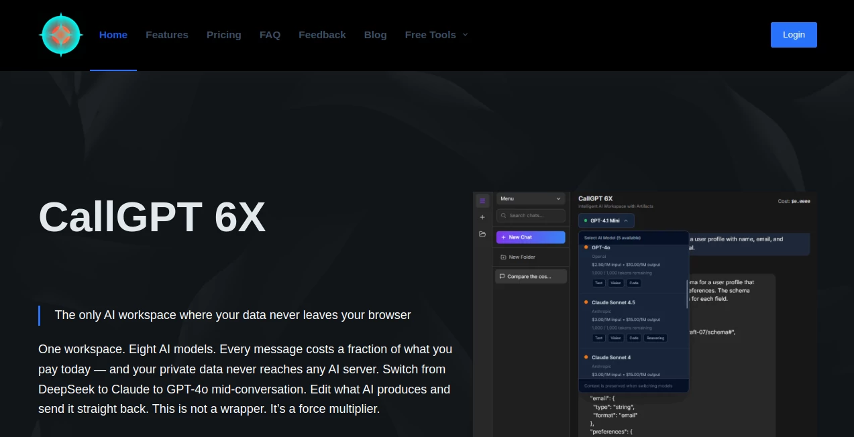854x437 pixels.
Task: Go to the Features page
Action: pyautogui.click(x=167, y=35)
